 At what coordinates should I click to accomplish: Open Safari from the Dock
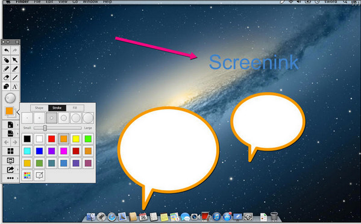pyautogui.click(x=112, y=217)
